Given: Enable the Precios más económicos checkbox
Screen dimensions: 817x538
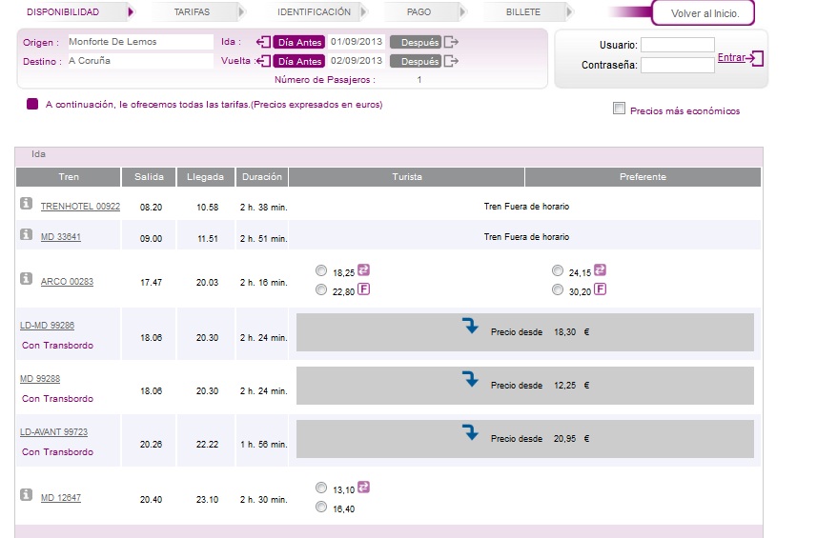Looking at the screenshot, I should click(x=619, y=109).
